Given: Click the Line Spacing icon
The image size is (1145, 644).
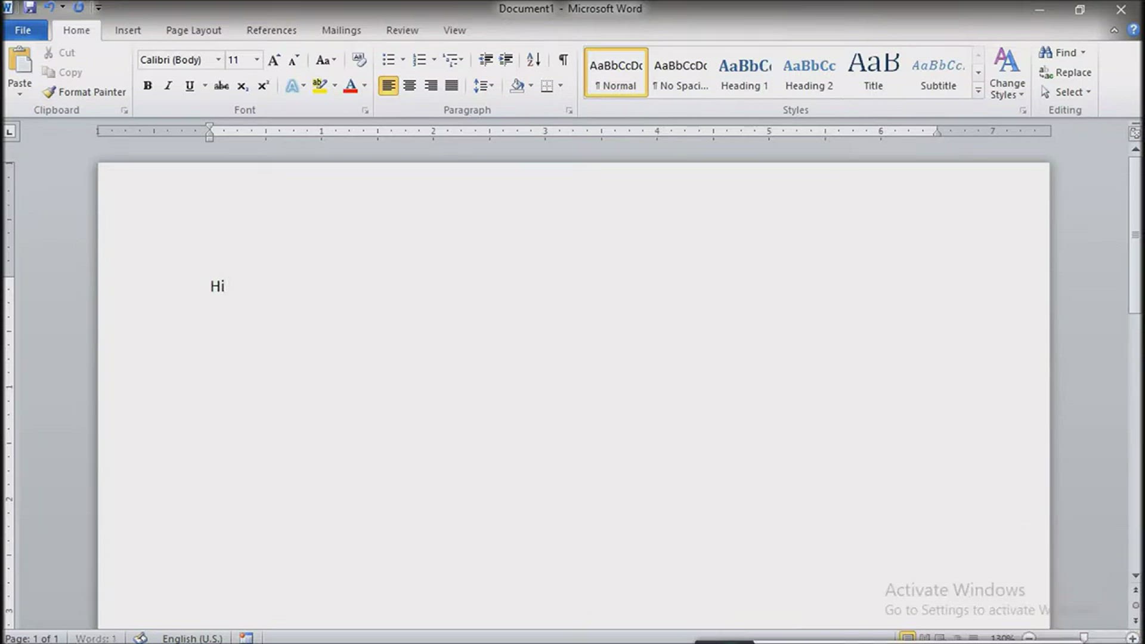Looking at the screenshot, I should pos(480,86).
